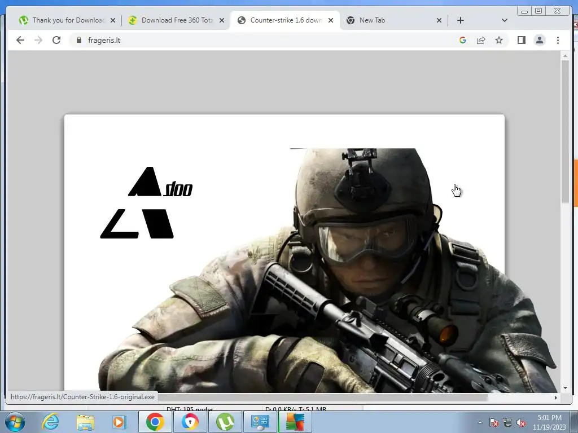Restore down the Chrome window
The image size is (578, 433).
pyautogui.click(x=538, y=11)
